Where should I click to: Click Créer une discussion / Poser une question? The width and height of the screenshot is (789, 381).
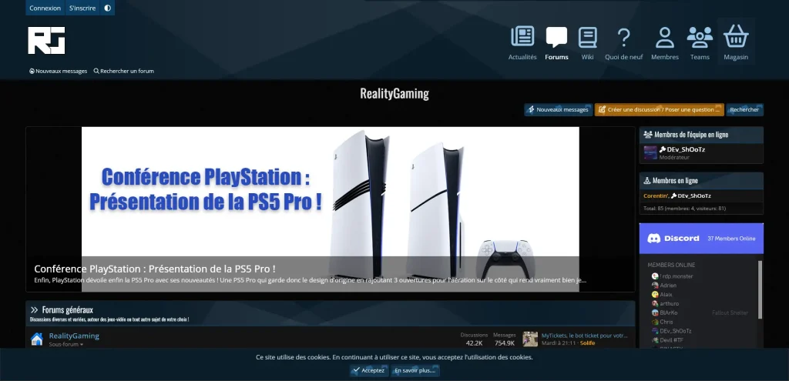coord(660,109)
